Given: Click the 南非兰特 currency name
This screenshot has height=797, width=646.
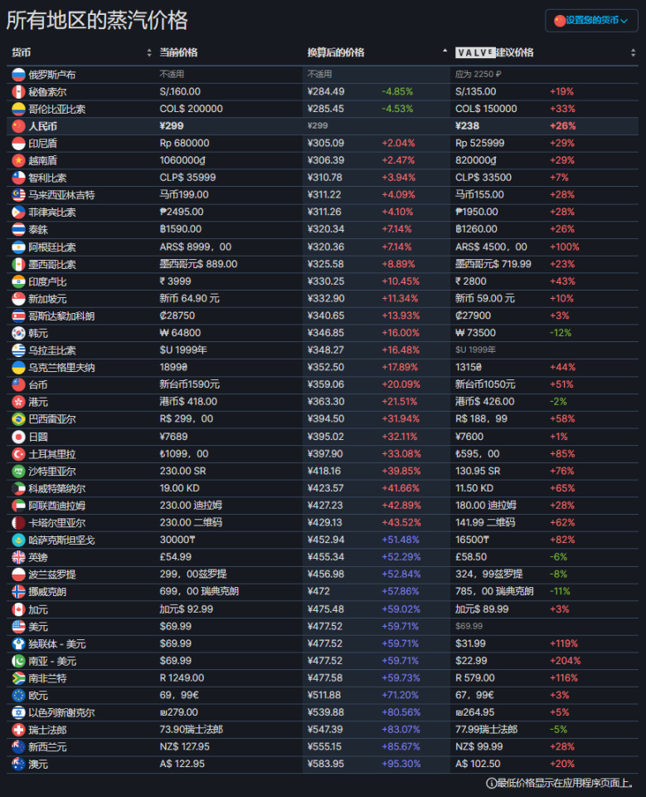Looking at the screenshot, I should coord(47,678).
